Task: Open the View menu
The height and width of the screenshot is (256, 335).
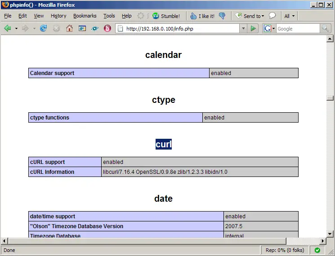Action: (39, 16)
